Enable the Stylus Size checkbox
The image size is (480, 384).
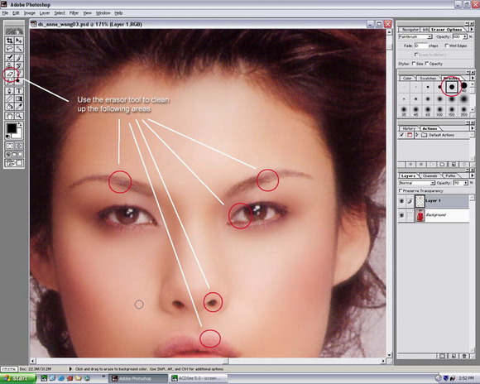(x=414, y=64)
